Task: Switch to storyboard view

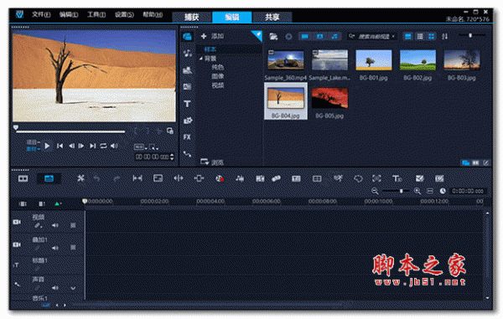Action: (x=23, y=178)
